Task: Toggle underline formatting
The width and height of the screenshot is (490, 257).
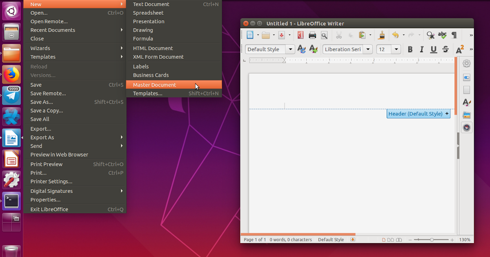Action: (433, 49)
